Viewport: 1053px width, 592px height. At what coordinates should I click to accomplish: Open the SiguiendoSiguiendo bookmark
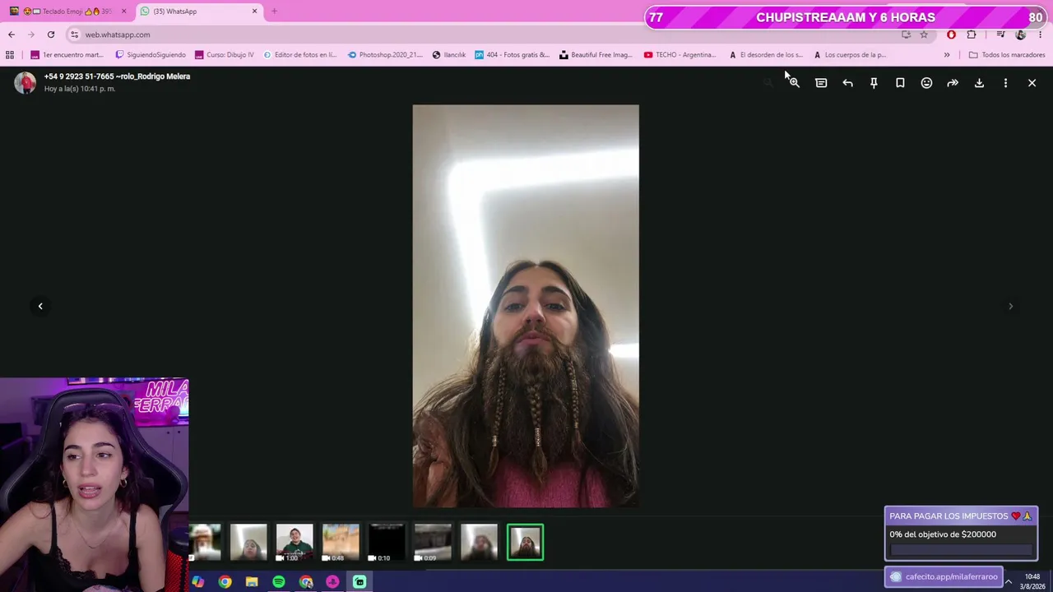pyautogui.click(x=151, y=55)
